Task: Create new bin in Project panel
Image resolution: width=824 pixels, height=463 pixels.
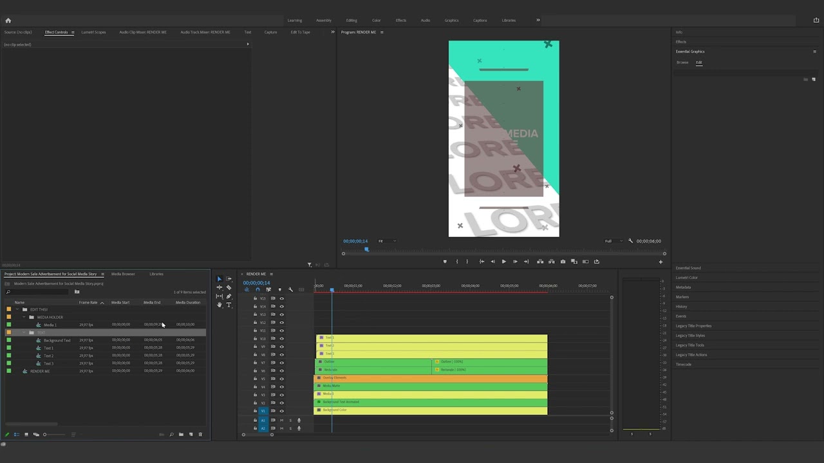Action: [181, 435]
